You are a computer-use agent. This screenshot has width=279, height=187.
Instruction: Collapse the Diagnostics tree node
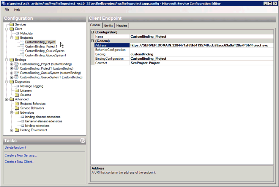(x=6, y=82)
